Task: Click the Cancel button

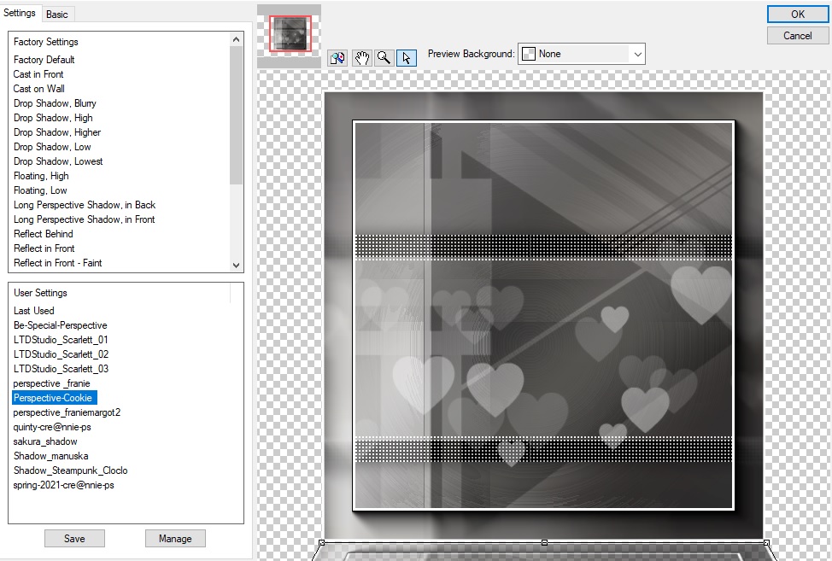Action: [x=798, y=36]
